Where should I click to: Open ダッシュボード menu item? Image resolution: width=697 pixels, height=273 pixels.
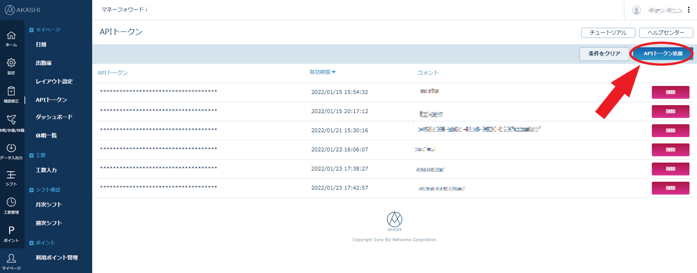[54, 117]
